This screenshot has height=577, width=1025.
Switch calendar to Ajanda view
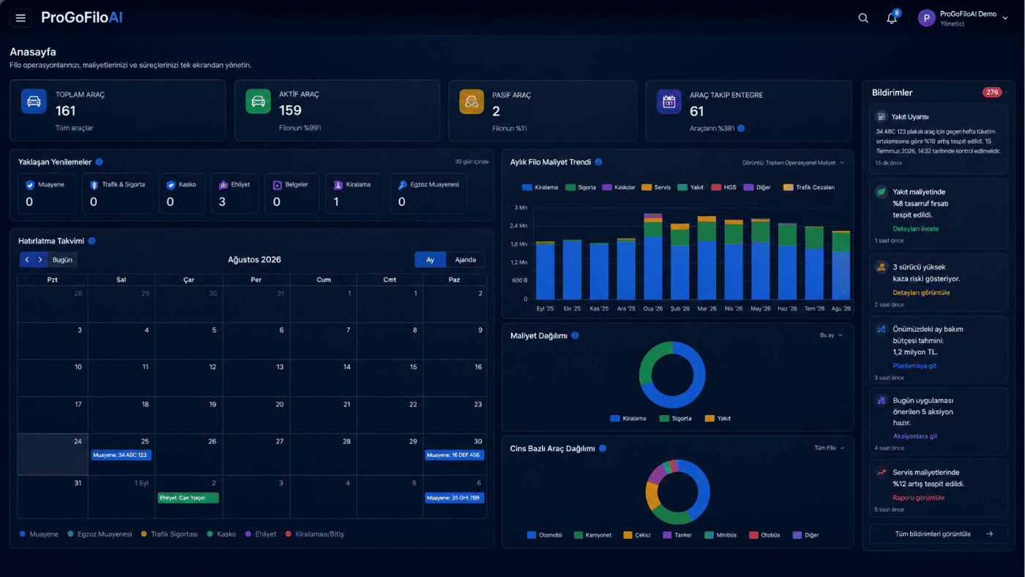(x=465, y=259)
